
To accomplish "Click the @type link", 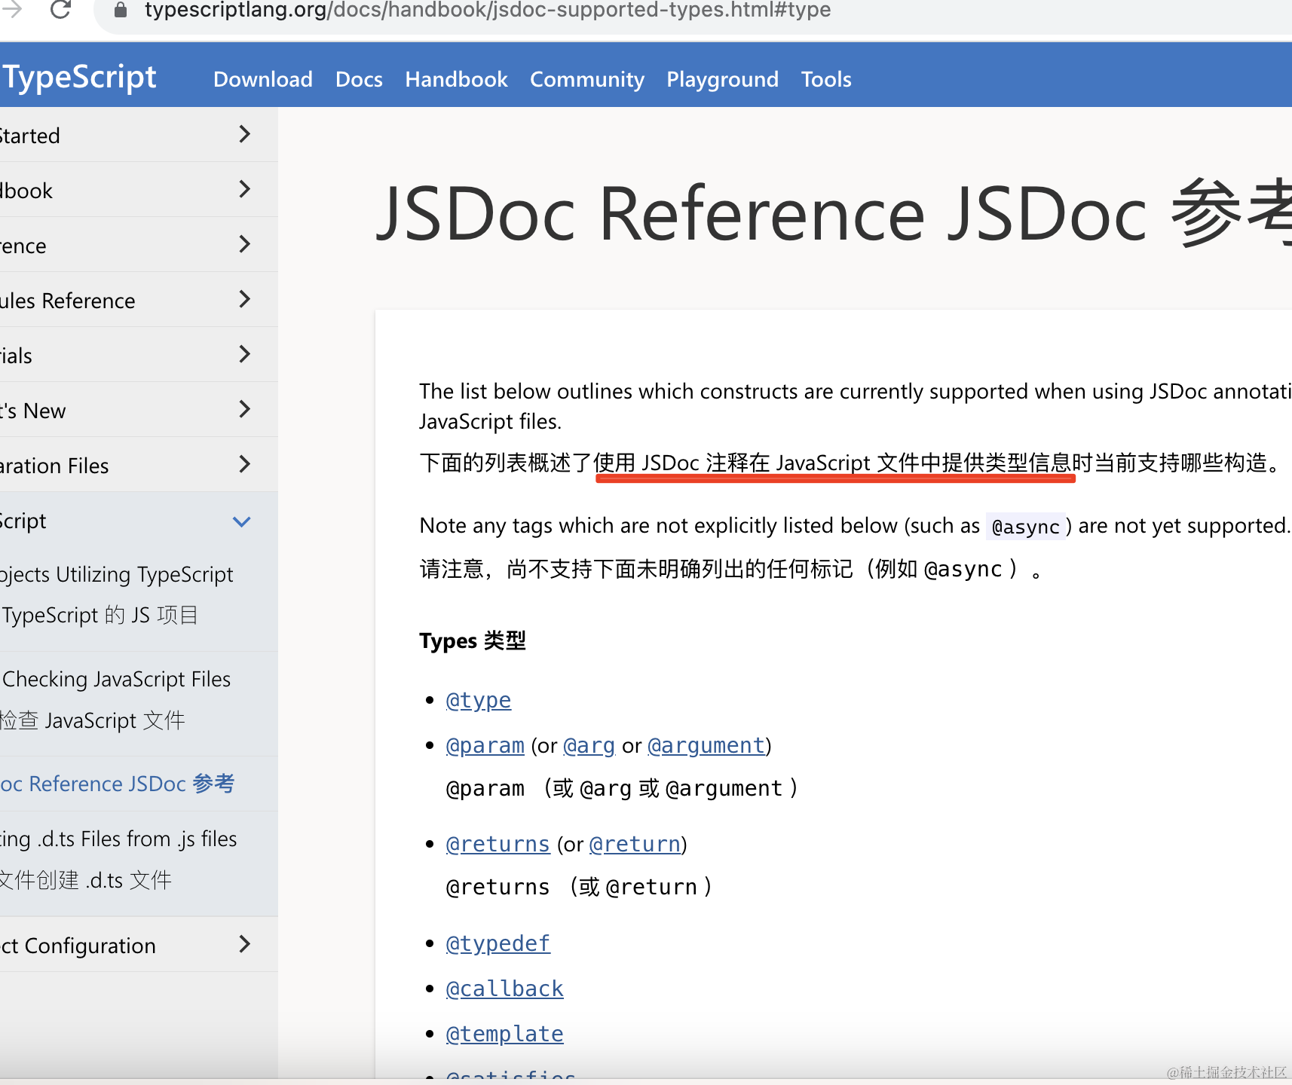I will coord(478,700).
